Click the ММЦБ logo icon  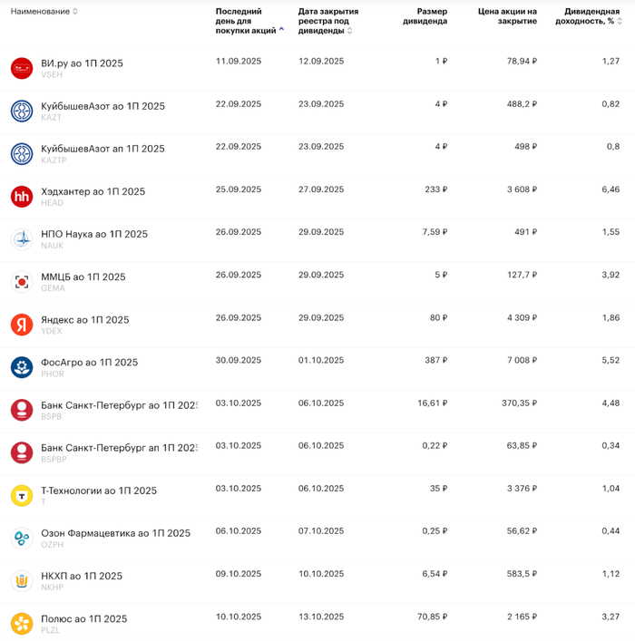22,282
